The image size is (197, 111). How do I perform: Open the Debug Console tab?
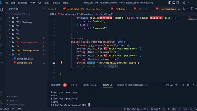[x=90, y=85]
